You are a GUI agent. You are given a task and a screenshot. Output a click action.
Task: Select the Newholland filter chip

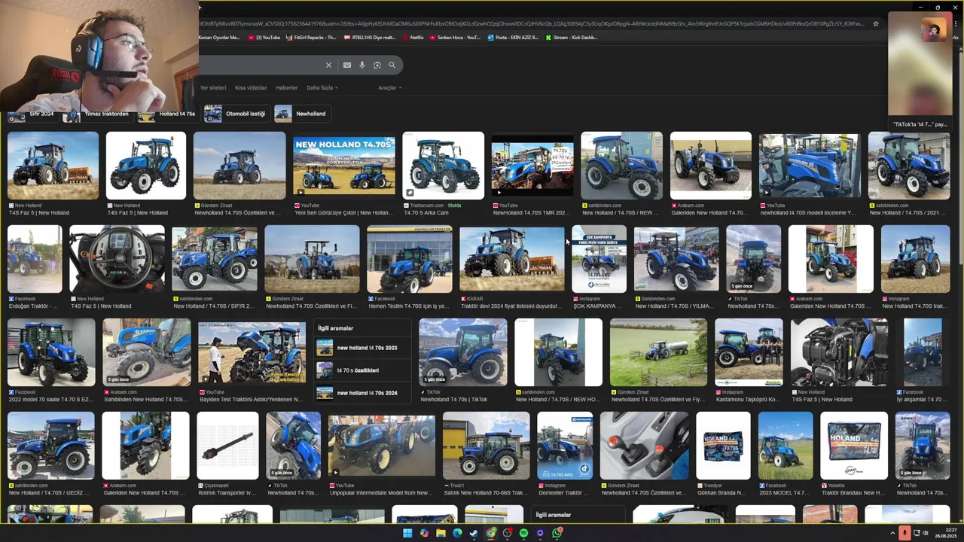point(302,114)
